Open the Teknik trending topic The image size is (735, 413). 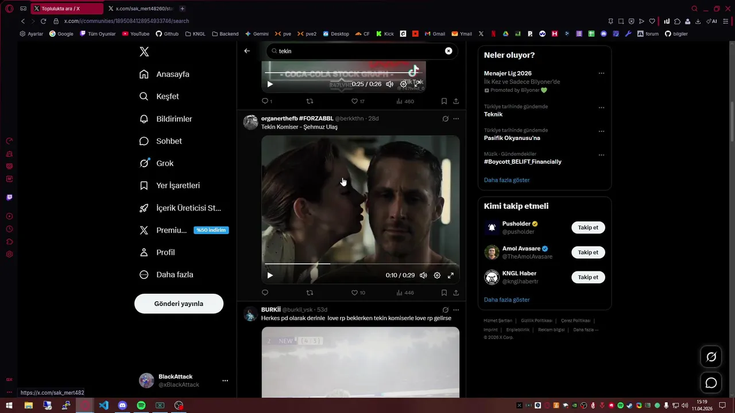(x=493, y=114)
